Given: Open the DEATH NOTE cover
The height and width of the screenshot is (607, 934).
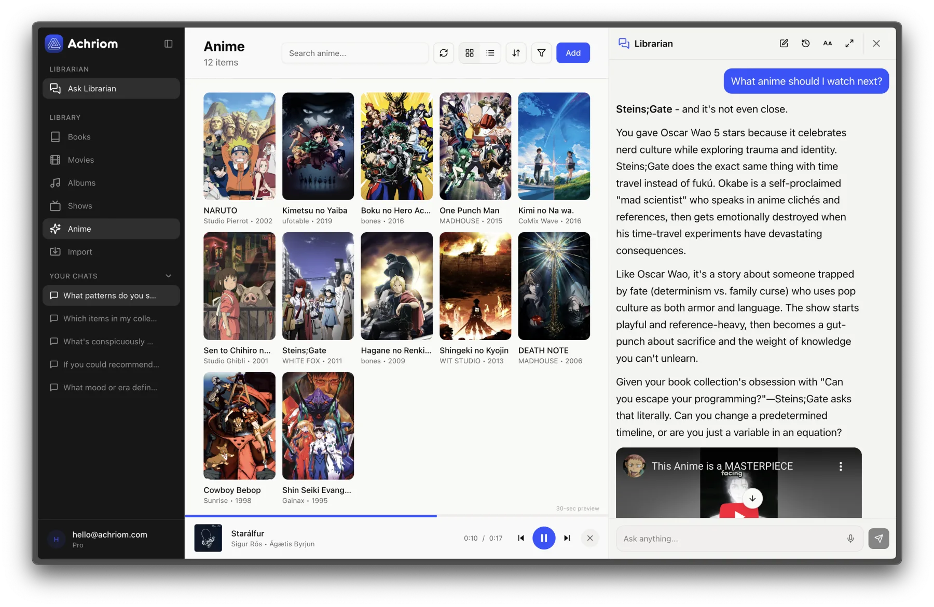Looking at the screenshot, I should click(554, 286).
